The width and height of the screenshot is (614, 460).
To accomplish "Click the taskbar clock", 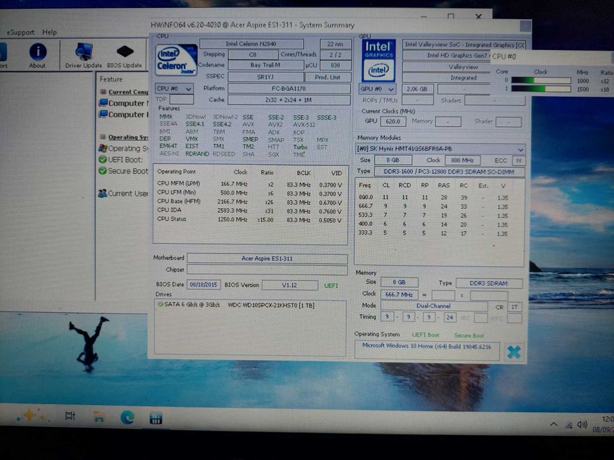I will coord(603,425).
